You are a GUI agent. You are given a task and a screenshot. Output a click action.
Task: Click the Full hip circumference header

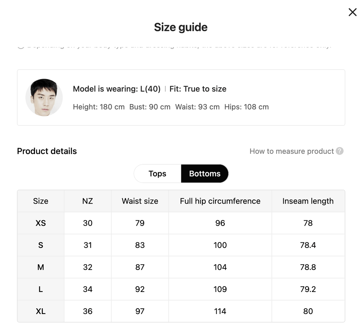(220, 201)
